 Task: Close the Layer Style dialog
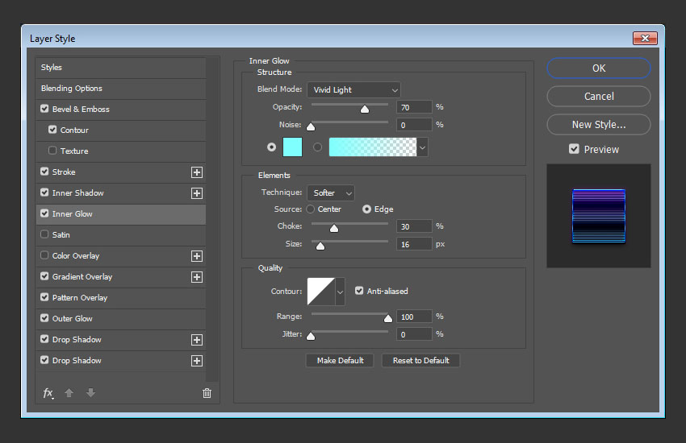click(645, 39)
